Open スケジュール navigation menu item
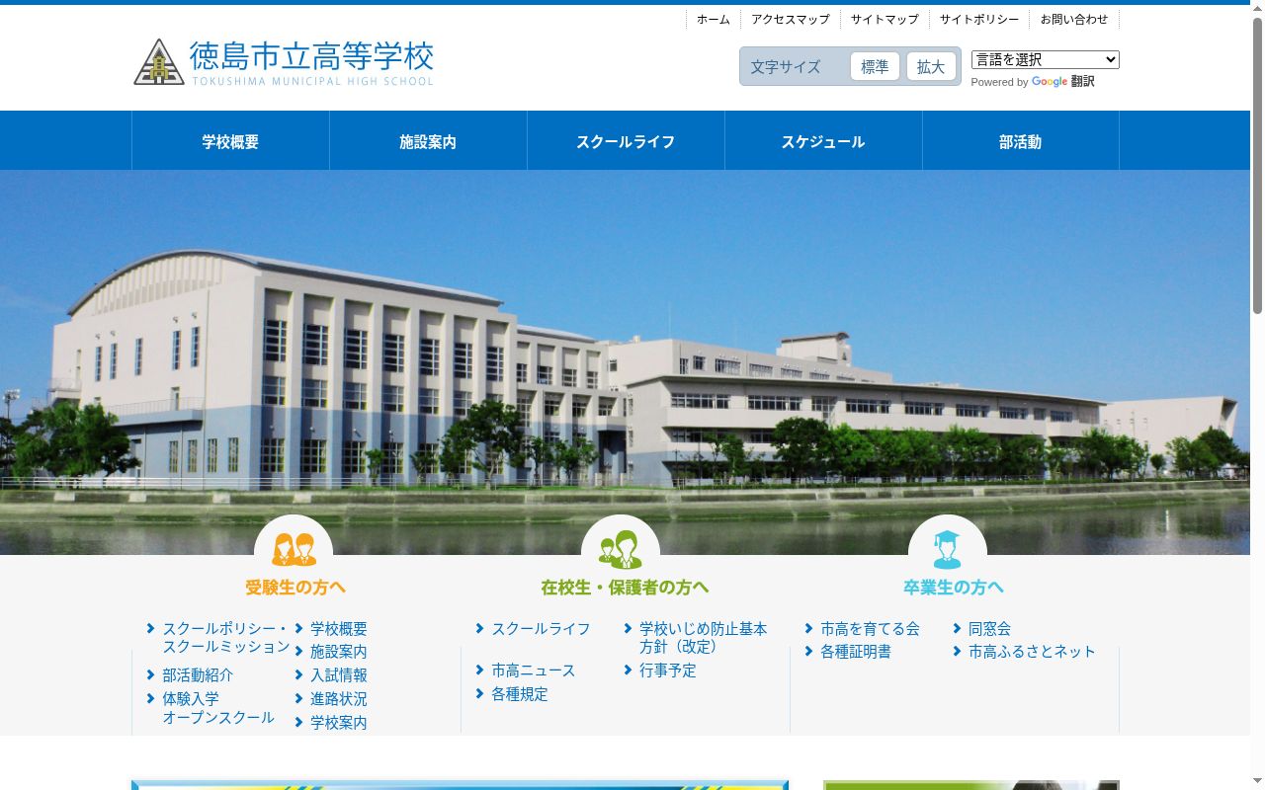Viewport: 1265px width, 790px height. (823, 141)
